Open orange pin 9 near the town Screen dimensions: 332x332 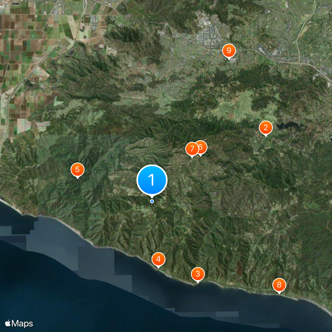click(229, 51)
